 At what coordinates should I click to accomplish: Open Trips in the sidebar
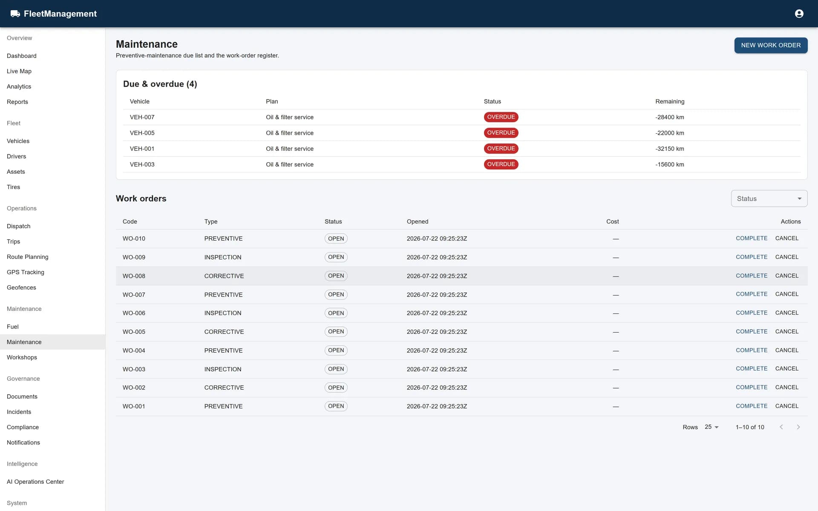52,241
